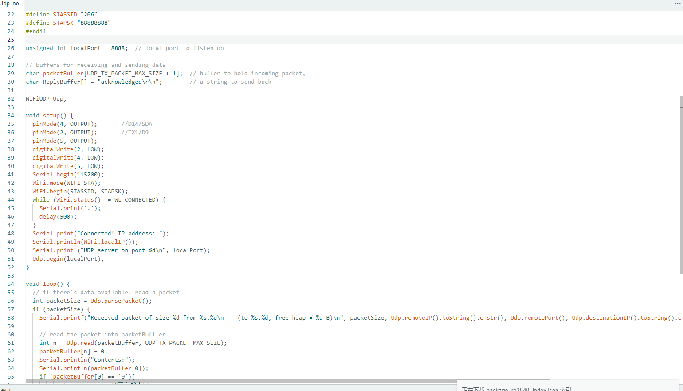Click the '// a string to send back' comment
The height and width of the screenshot is (391, 683).
[x=231, y=82]
